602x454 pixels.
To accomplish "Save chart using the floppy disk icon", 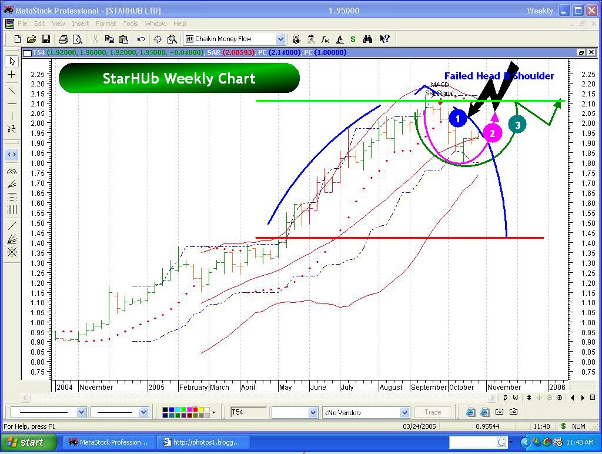I will [x=46, y=39].
